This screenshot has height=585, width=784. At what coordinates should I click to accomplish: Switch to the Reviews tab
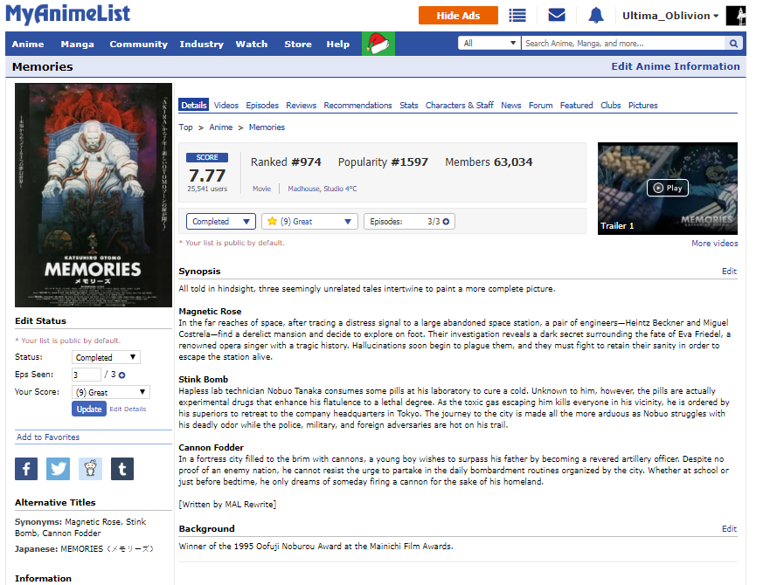[301, 106]
